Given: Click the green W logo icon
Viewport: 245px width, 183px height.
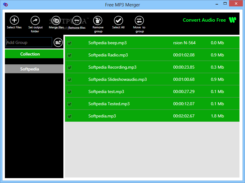Looking at the screenshot, I should [232, 20].
